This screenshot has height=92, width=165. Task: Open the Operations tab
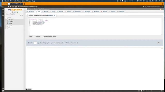tap(77, 12)
